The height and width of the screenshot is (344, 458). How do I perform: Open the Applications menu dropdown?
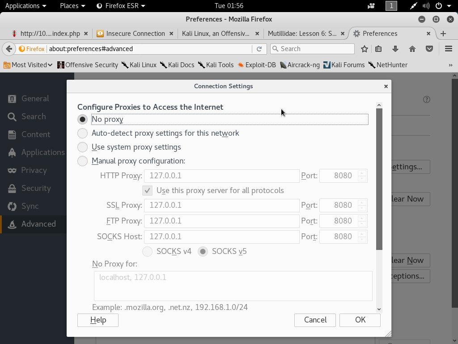click(25, 6)
